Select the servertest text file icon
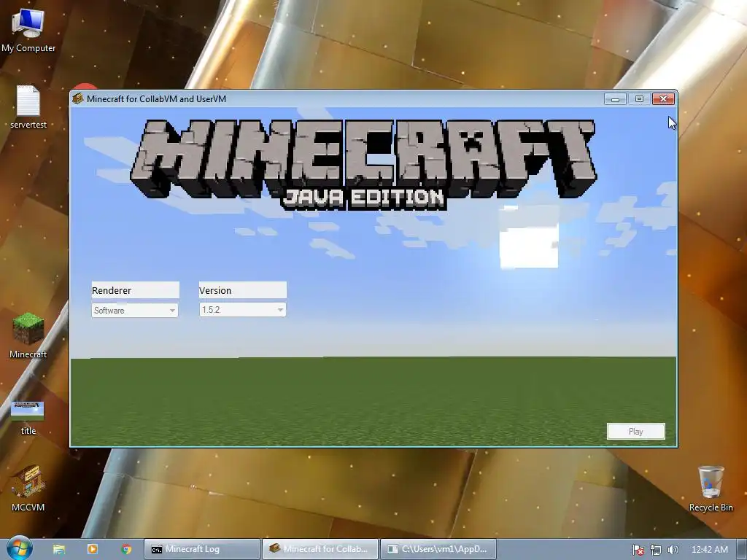 point(28,107)
